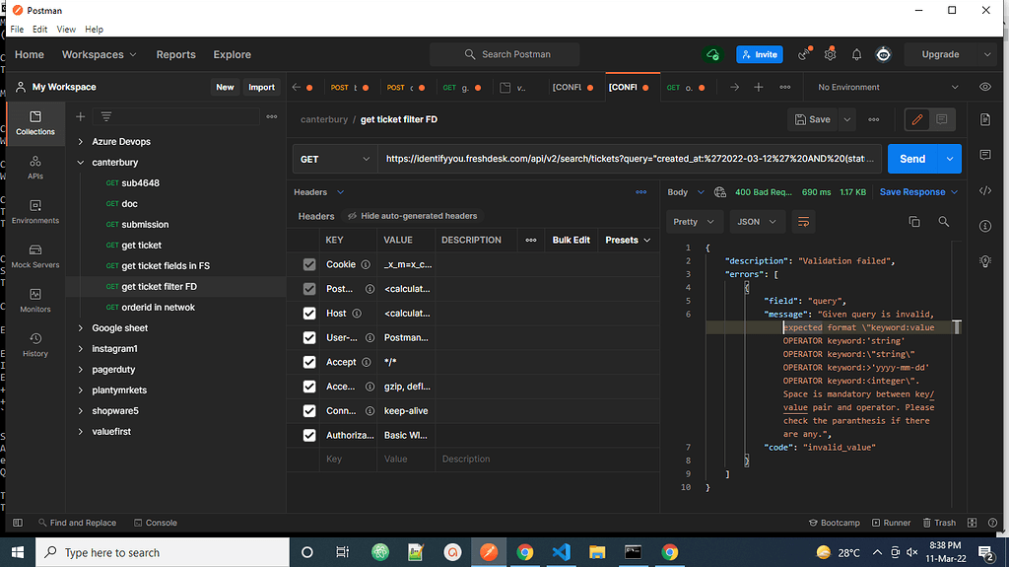Image resolution: width=1009 pixels, height=567 pixels.
Task: Search within the response body
Action: [943, 222]
